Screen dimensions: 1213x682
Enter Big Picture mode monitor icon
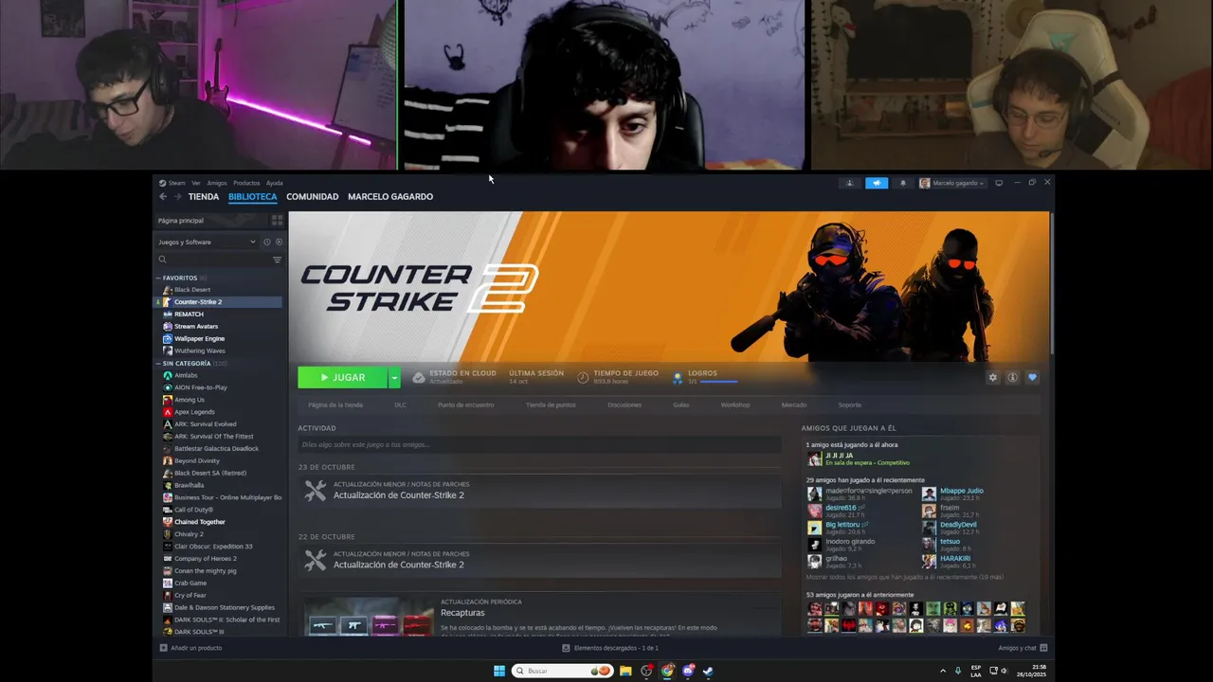999,183
